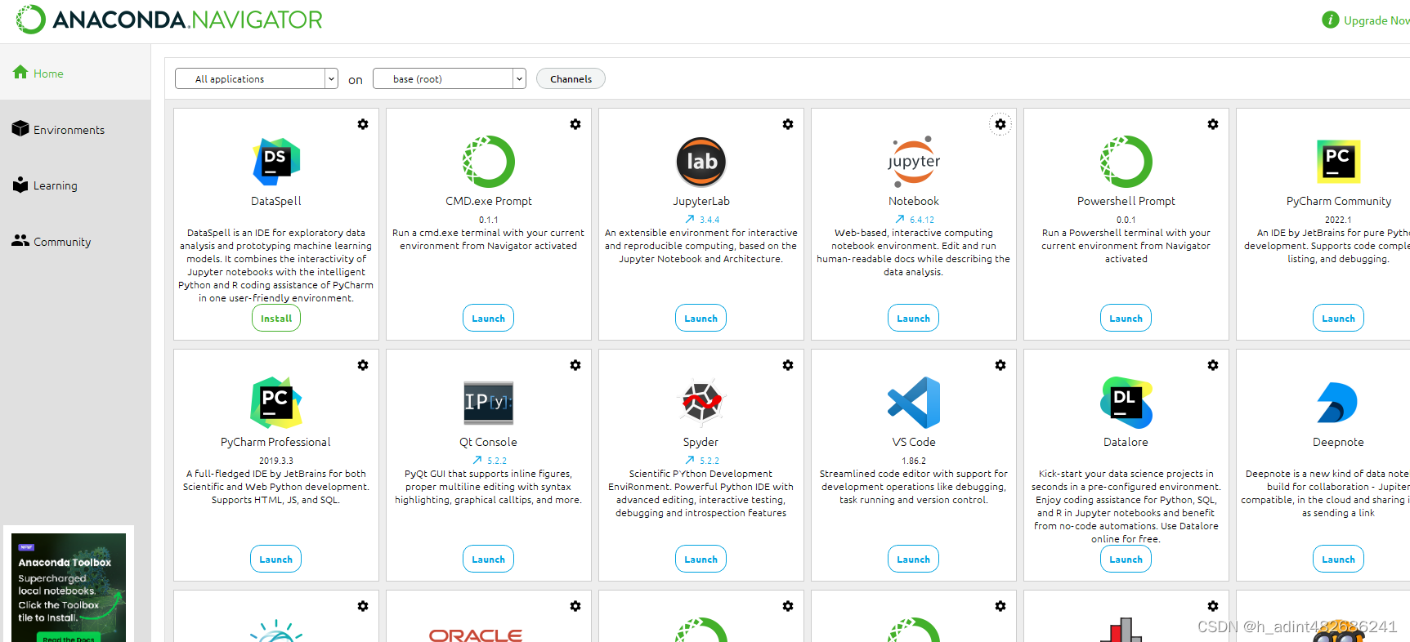Click the VS Code logo icon

pyautogui.click(x=914, y=403)
